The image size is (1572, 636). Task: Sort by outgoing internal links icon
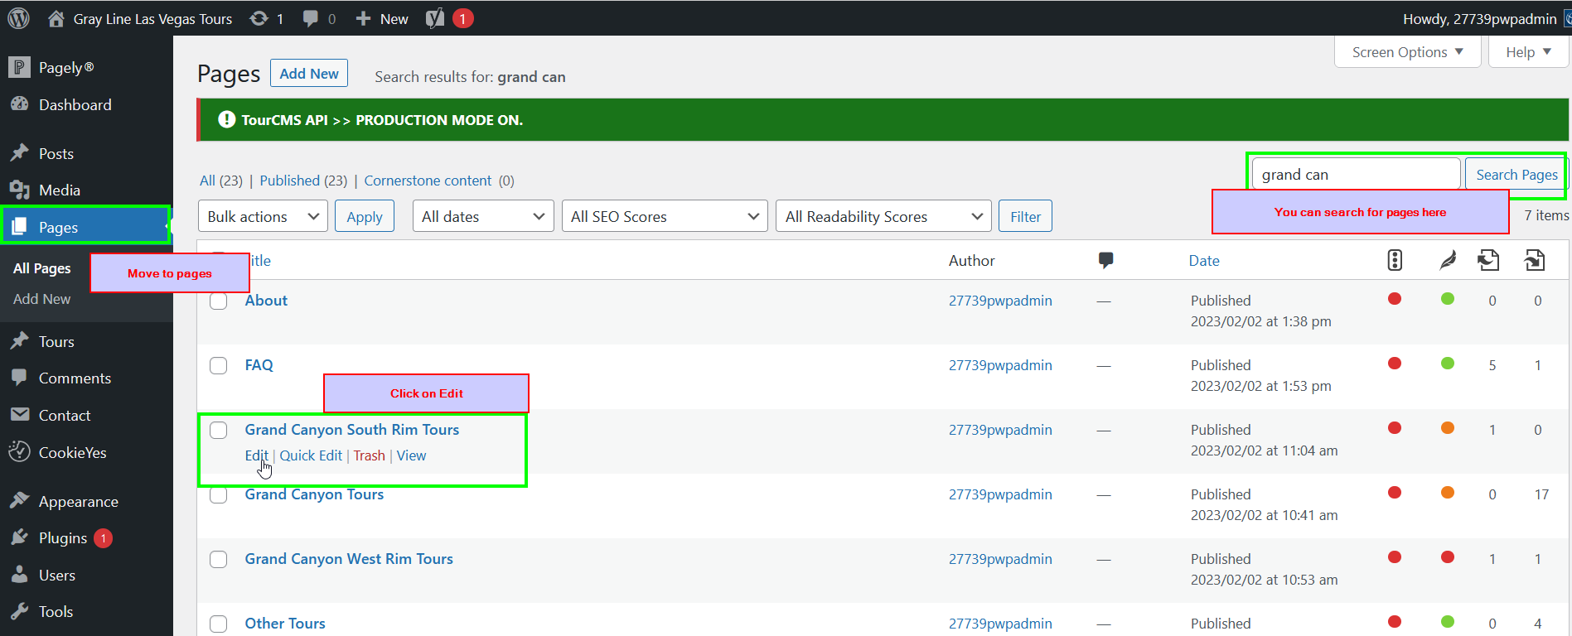tap(1488, 260)
